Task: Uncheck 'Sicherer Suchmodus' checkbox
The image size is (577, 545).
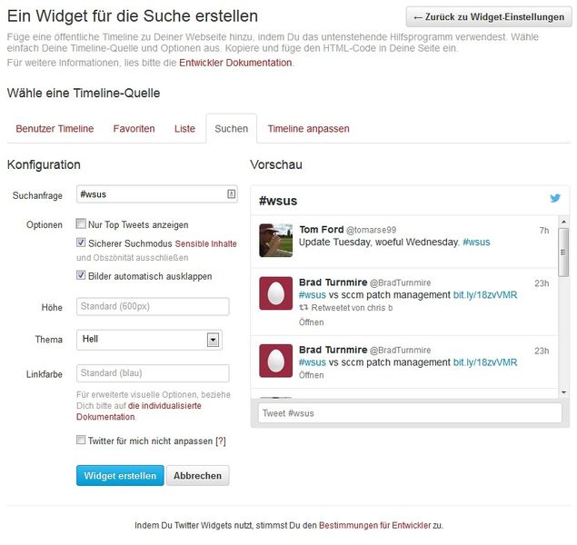Action: [x=81, y=243]
